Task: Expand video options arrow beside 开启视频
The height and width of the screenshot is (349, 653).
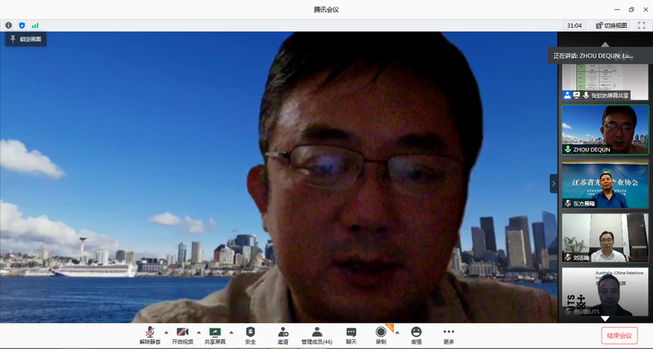Action: (198, 333)
